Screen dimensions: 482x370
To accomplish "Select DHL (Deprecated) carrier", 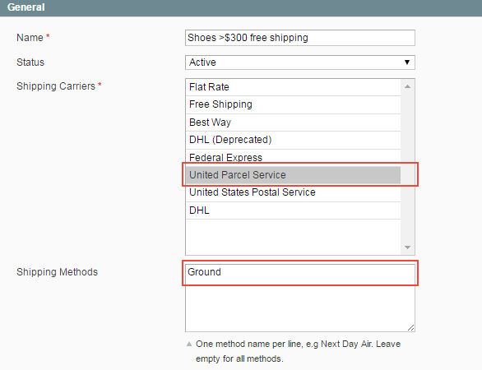I will point(294,140).
